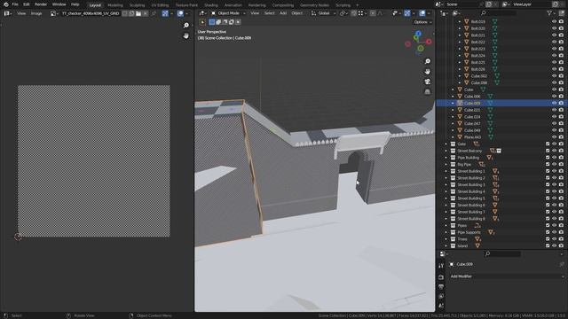568x319 pixels.
Task: Open the 3D viewport editor type selector
Action: (x=203, y=13)
